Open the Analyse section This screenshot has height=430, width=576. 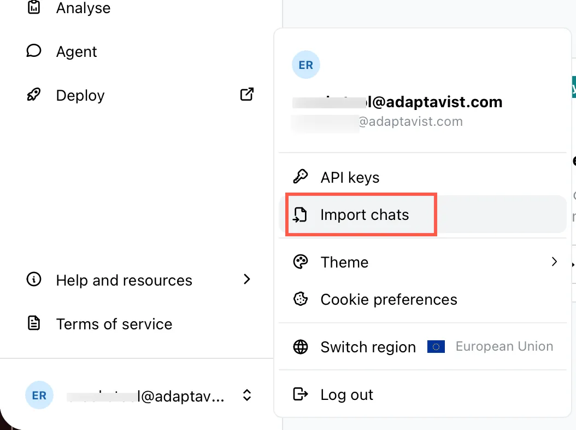coord(83,8)
